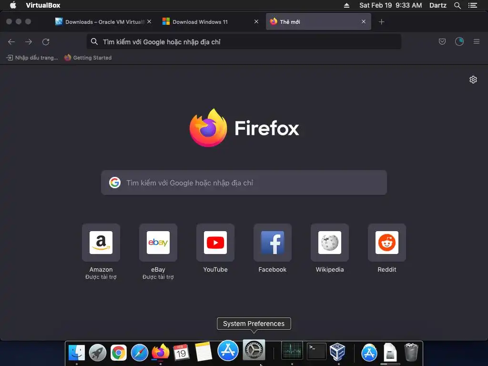Click the Firefox logo on new tab page
The image size is (488, 366).
(208, 128)
